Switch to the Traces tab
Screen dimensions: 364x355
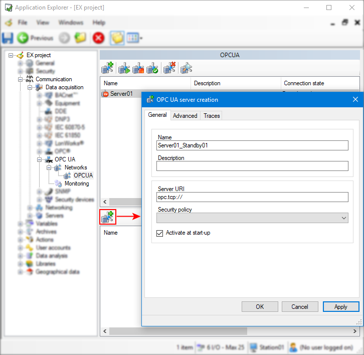tap(212, 115)
